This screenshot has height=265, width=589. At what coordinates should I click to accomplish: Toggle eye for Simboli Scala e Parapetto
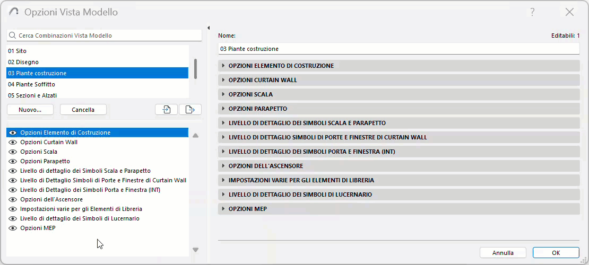(13, 171)
